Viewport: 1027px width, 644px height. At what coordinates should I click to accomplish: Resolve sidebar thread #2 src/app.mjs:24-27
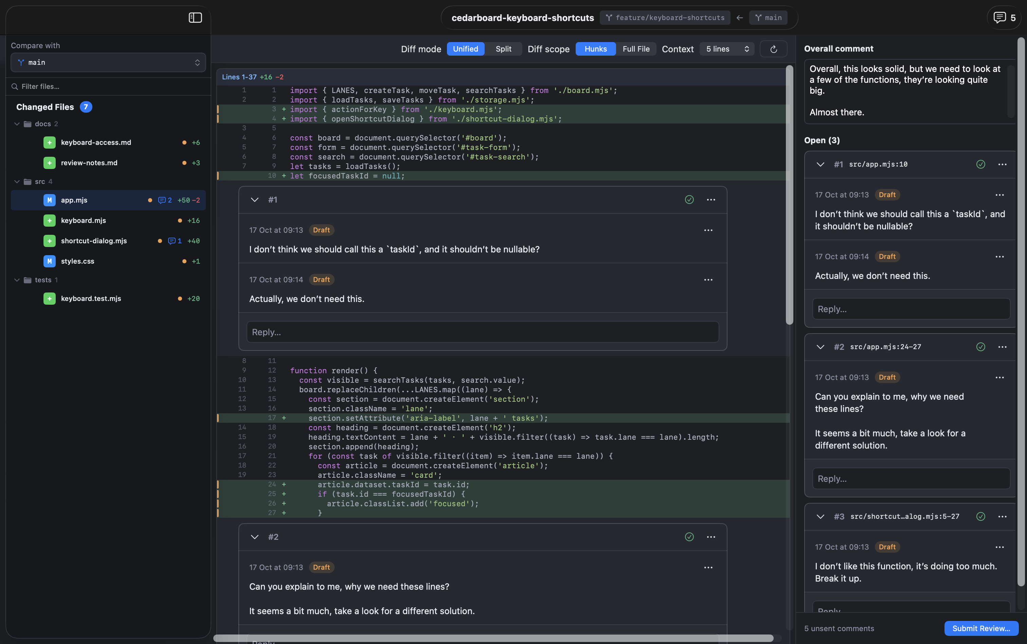[980, 347]
